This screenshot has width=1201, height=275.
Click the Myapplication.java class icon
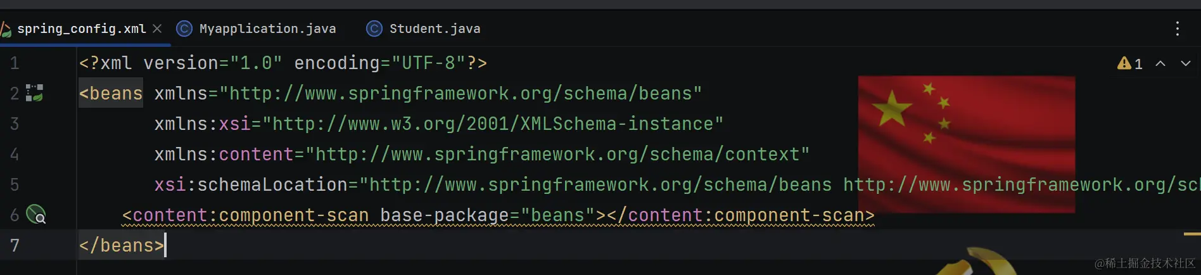point(184,29)
